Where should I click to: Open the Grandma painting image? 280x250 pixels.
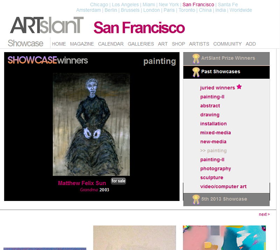pyautogui.click(x=91, y=124)
